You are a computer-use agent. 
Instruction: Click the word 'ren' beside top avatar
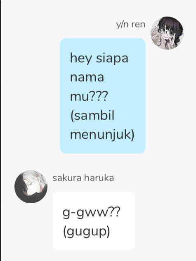(138, 25)
